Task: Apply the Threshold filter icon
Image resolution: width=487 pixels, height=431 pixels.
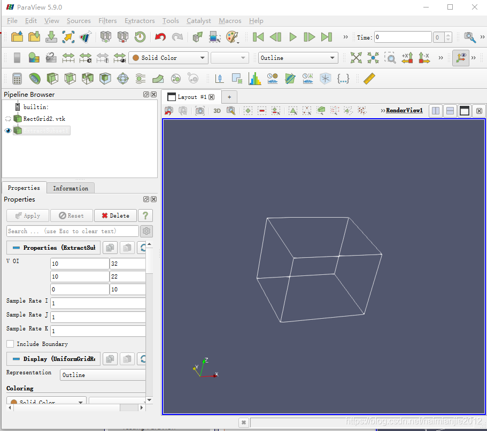Action: [x=88, y=79]
